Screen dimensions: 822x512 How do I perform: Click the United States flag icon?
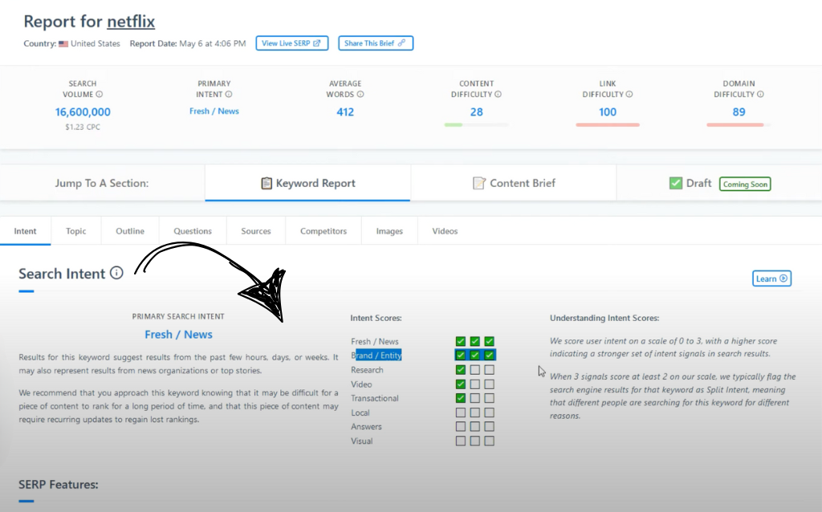[x=63, y=43]
